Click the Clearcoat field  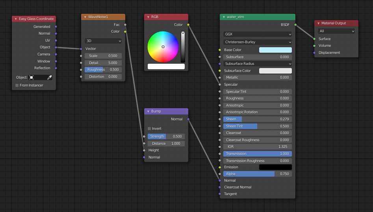[x=257, y=133]
